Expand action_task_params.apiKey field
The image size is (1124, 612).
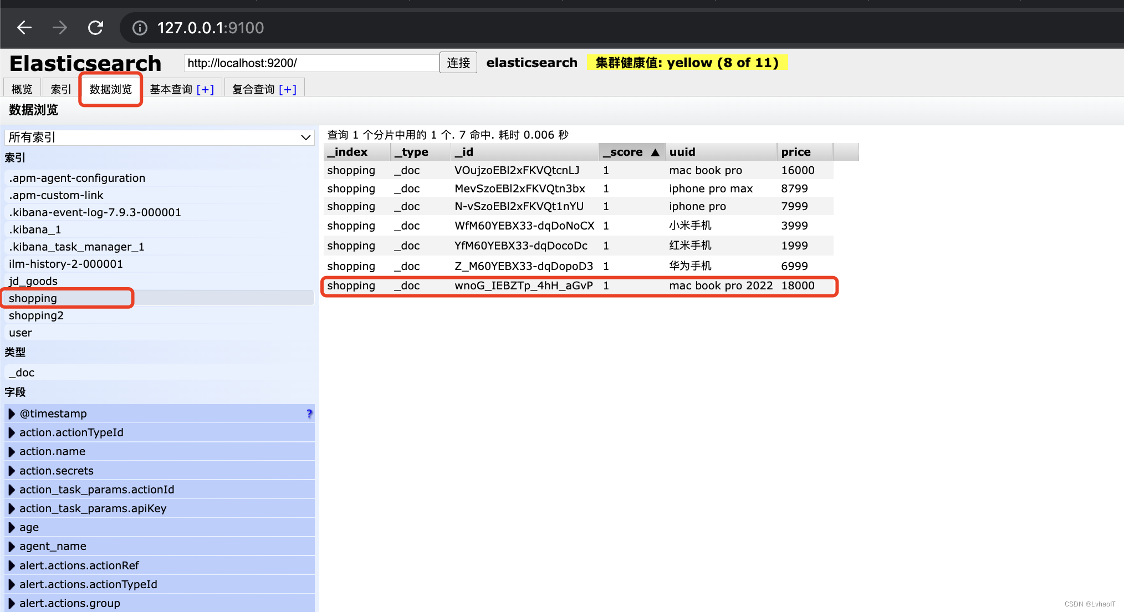[x=12, y=508]
